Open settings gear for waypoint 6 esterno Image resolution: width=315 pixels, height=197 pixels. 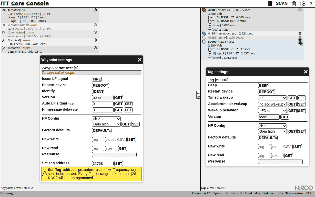click(95, 48)
